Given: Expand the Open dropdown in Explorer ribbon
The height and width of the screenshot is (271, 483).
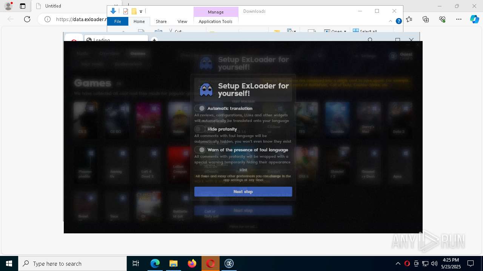Looking at the screenshot, I should (335, 31).
